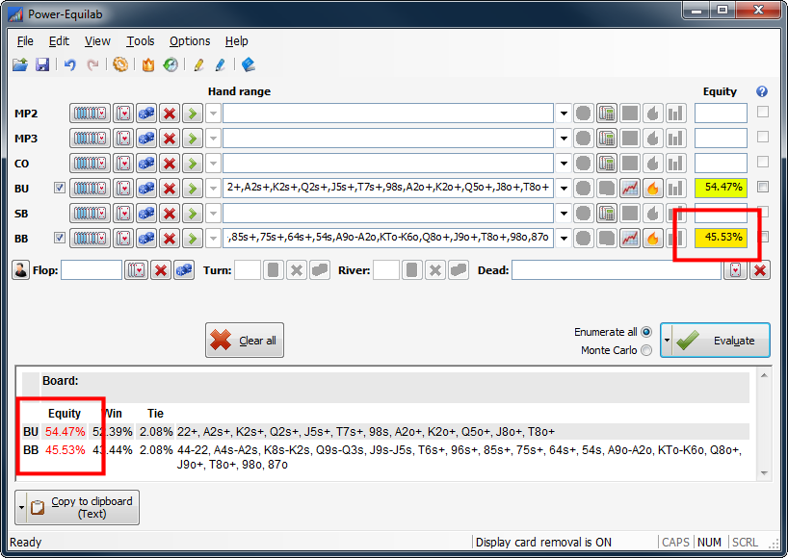Click the equity graph icon for BU
Screen dimensions: 788x558
pos(630,189)
